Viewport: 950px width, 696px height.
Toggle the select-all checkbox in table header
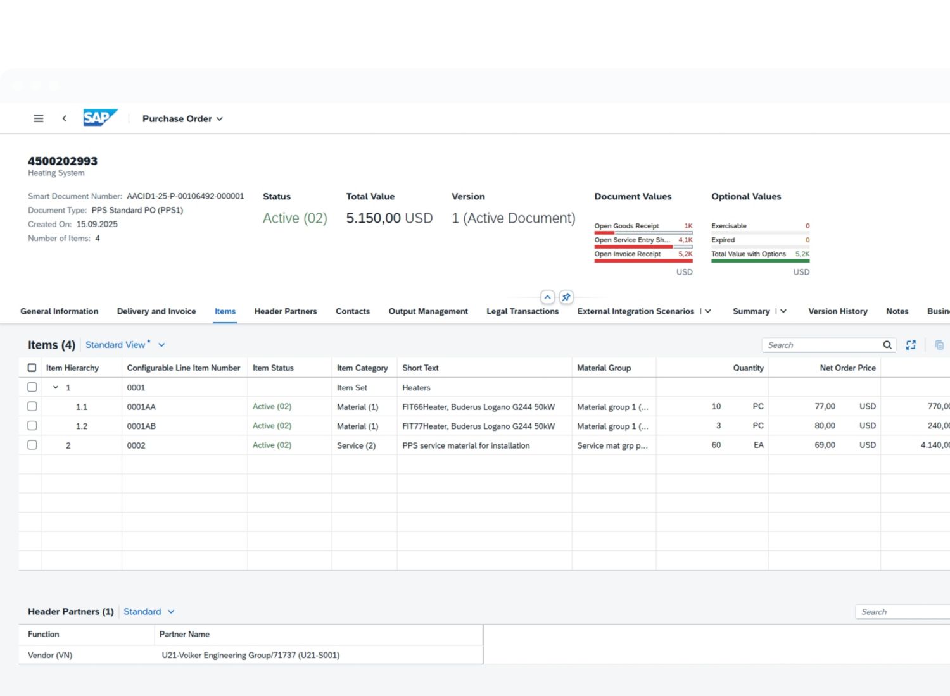pos(32,368)
